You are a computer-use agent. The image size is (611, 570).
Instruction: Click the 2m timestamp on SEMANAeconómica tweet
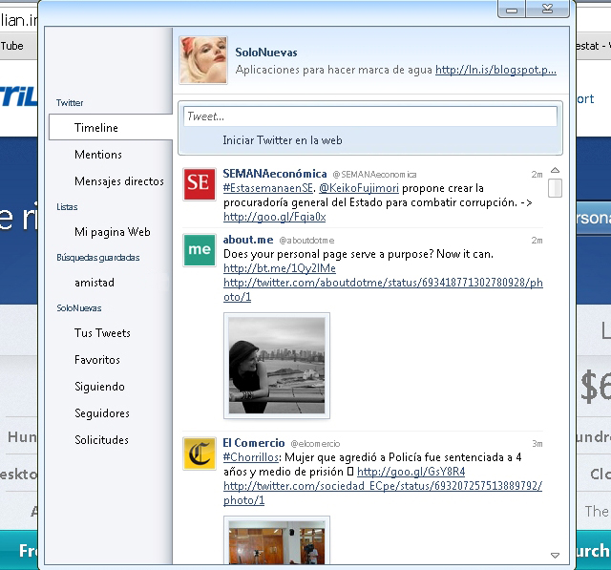(x=537, y=175)
